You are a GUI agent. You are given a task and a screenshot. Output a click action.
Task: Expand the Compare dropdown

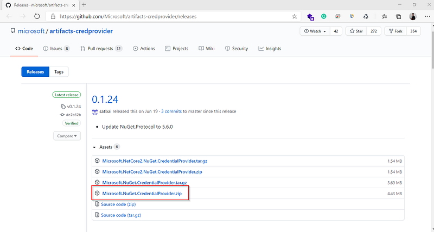click(67, 136)
